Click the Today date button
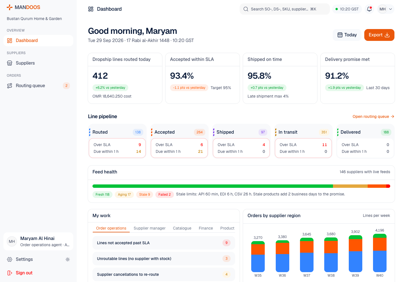Screen dimensions: 406x282 [x=347, y=35]
